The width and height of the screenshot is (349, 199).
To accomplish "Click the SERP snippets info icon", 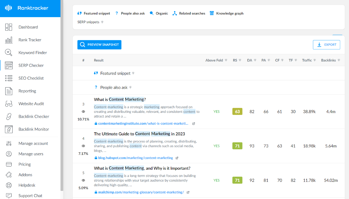I will point(102,22).
